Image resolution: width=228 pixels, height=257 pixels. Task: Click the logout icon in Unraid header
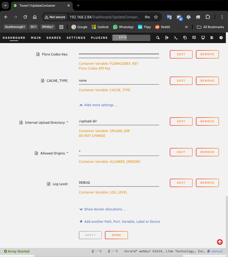pyautogui.click(x=167, y=38)
